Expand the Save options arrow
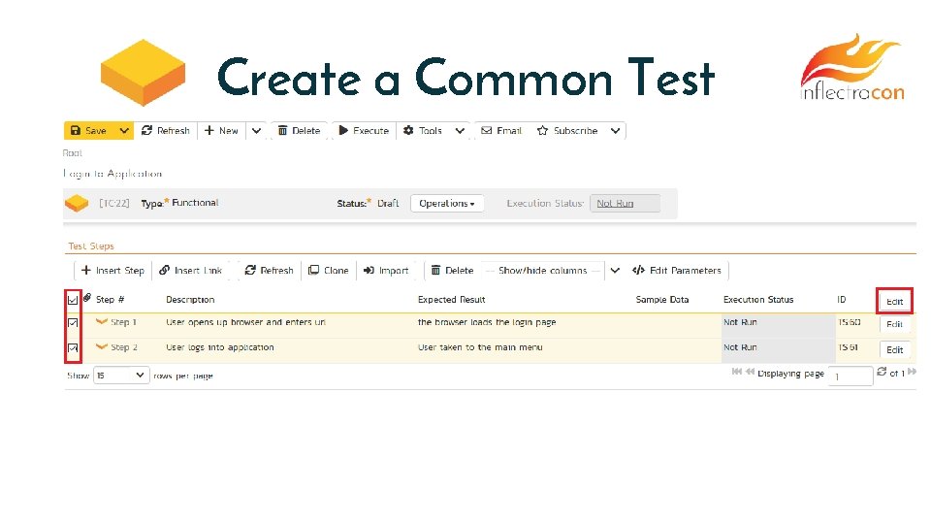The height and width of the screenshot is (524, 931). click(124, 131)
